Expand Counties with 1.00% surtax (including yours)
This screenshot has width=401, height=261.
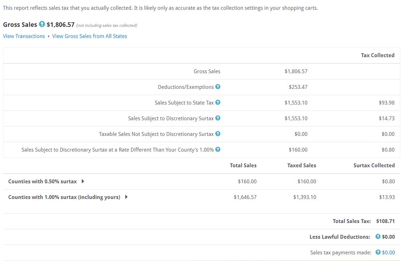pyautogui.click(x=126, y=197)
